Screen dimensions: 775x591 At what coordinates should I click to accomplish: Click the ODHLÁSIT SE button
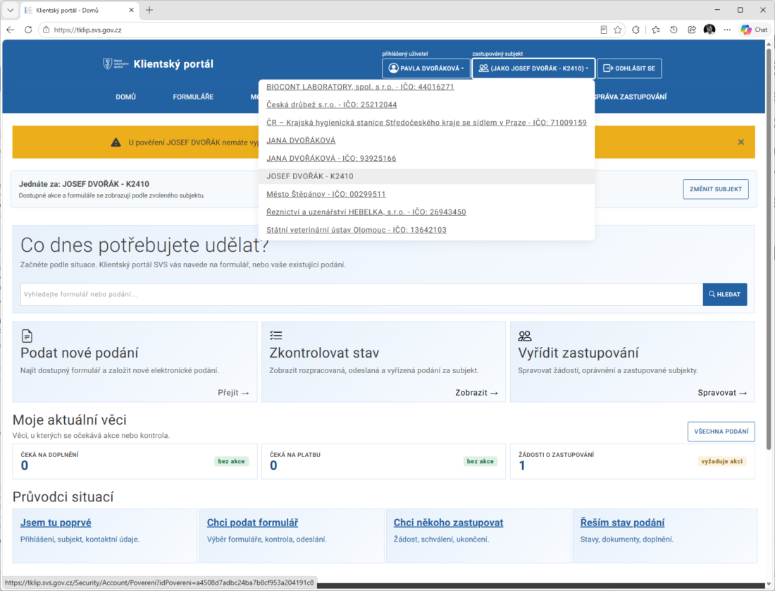click(x=629, y=68)
